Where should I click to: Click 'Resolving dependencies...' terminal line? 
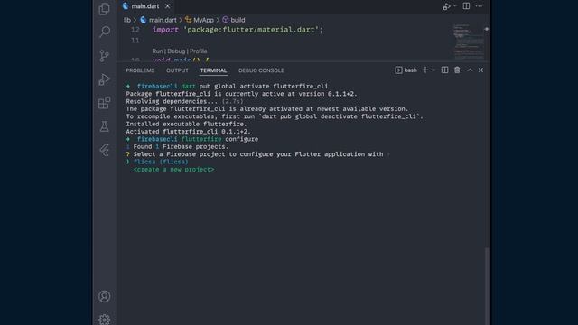coord(184,101)
